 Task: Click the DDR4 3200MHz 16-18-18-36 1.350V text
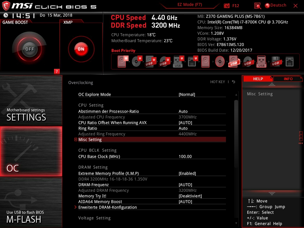point(113,179)
